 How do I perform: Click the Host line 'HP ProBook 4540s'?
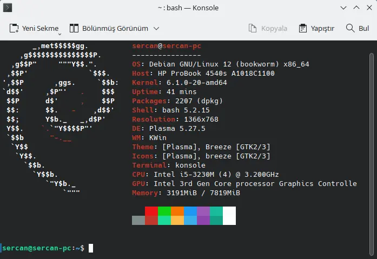(193, 74)
